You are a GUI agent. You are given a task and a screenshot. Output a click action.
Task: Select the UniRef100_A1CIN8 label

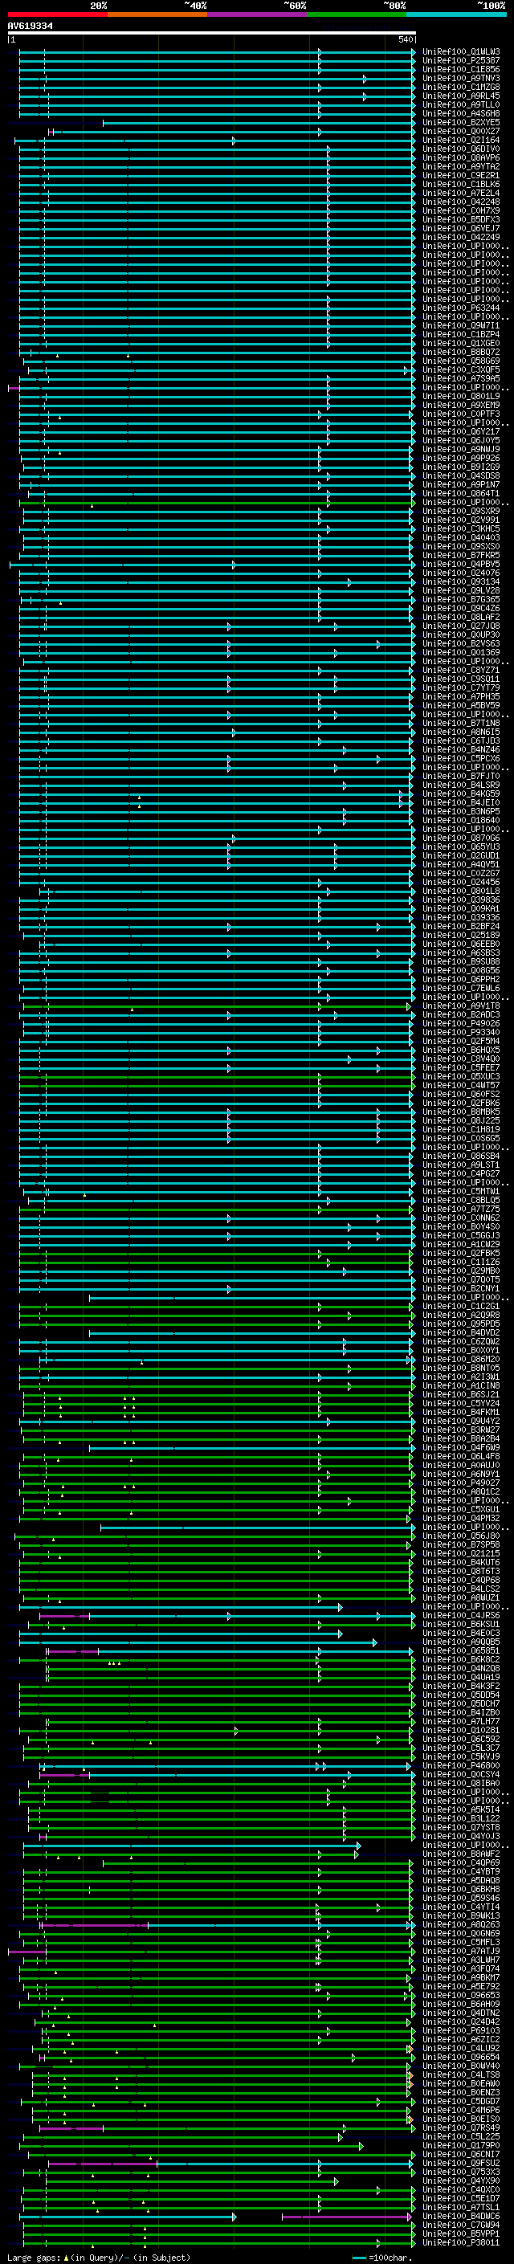pyautogui.click(x=461, y=1385)
